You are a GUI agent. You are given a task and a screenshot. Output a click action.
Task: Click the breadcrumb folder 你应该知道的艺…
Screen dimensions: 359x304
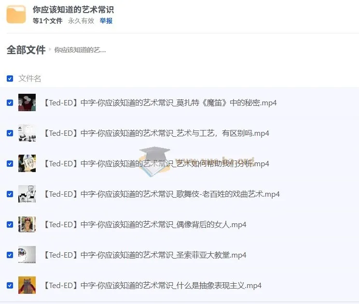point(80,50)
